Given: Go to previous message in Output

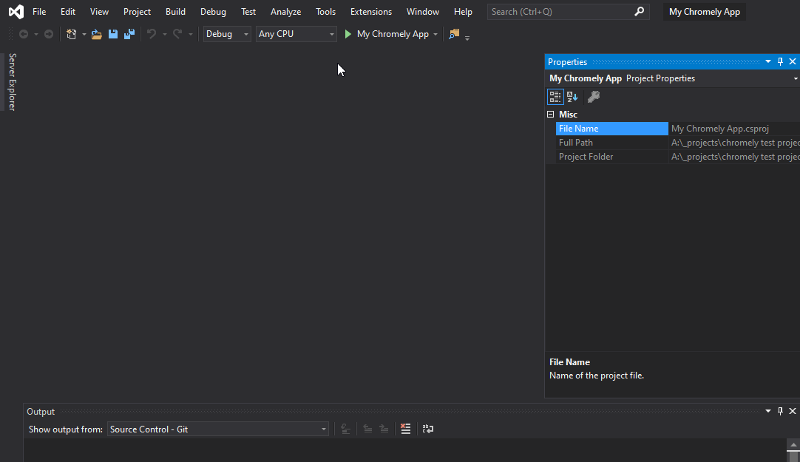Looking at the screenshot, I should tap(367, 429).
